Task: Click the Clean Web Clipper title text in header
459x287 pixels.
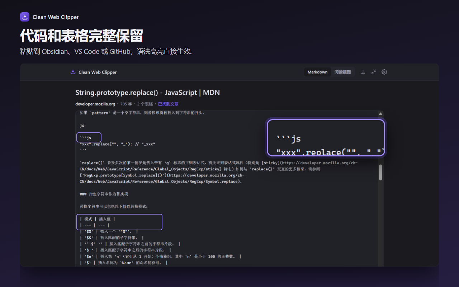Action: coord(56,17)
